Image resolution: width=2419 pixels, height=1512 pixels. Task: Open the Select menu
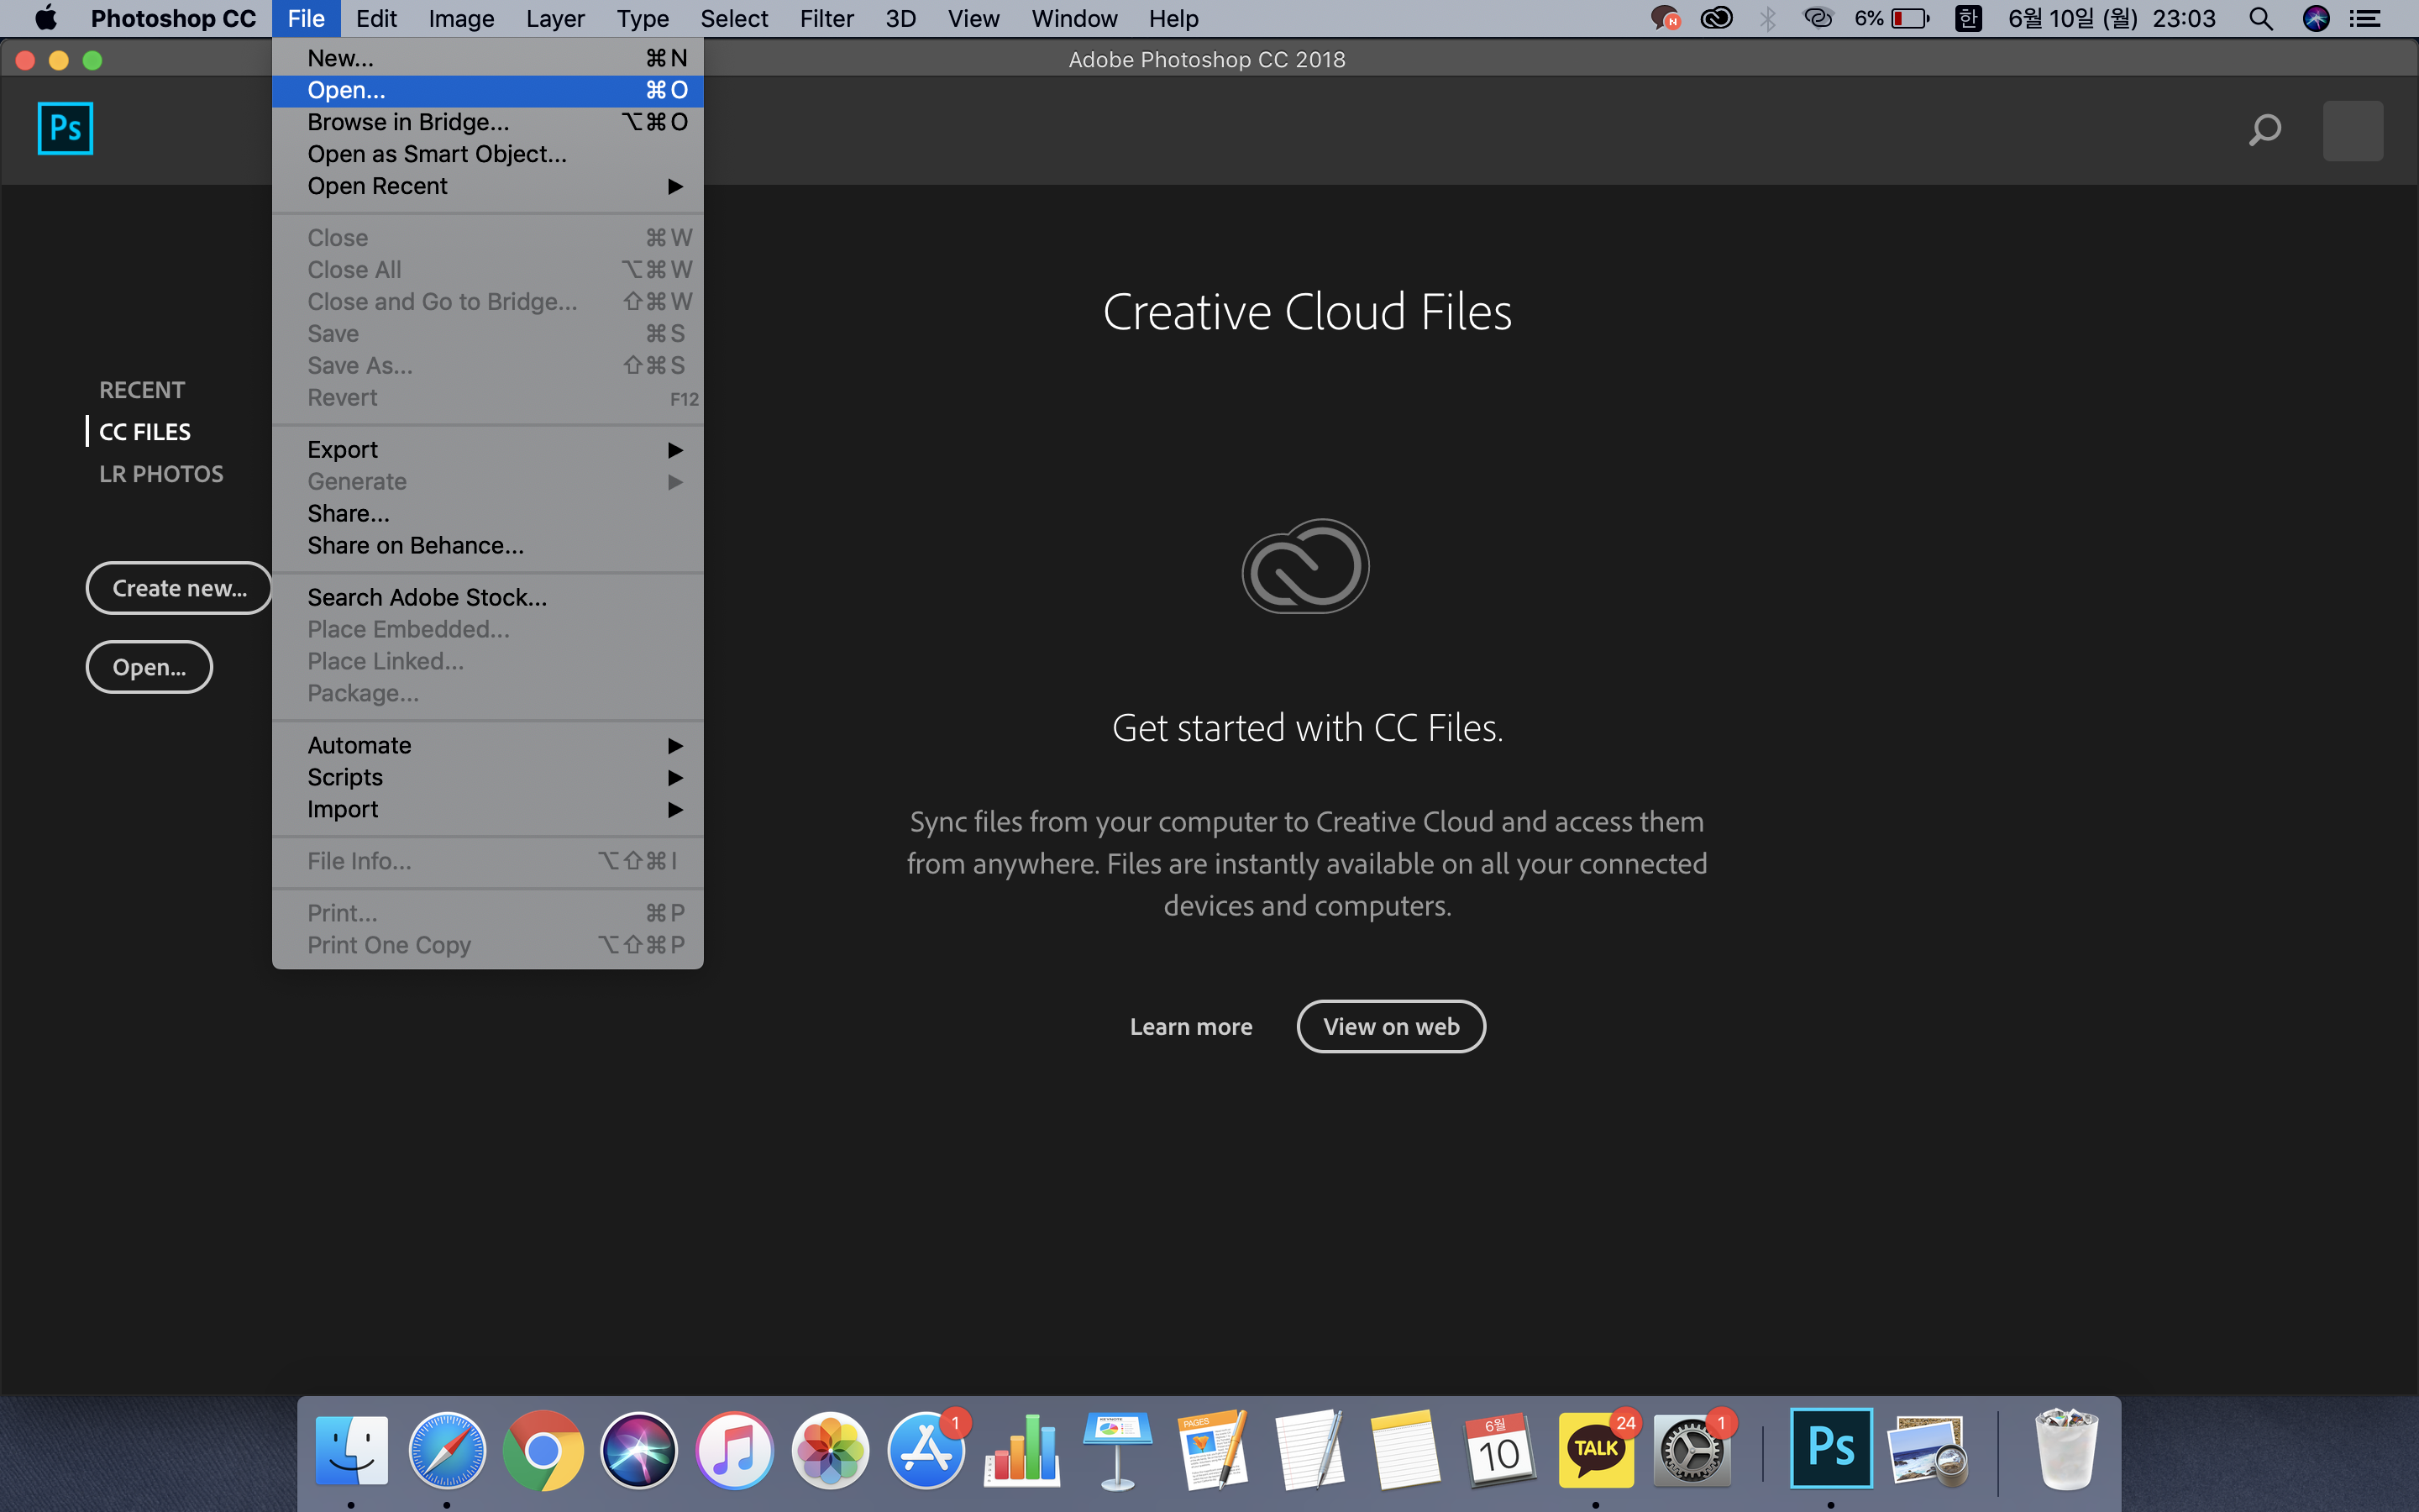click(x=734, y=18)
